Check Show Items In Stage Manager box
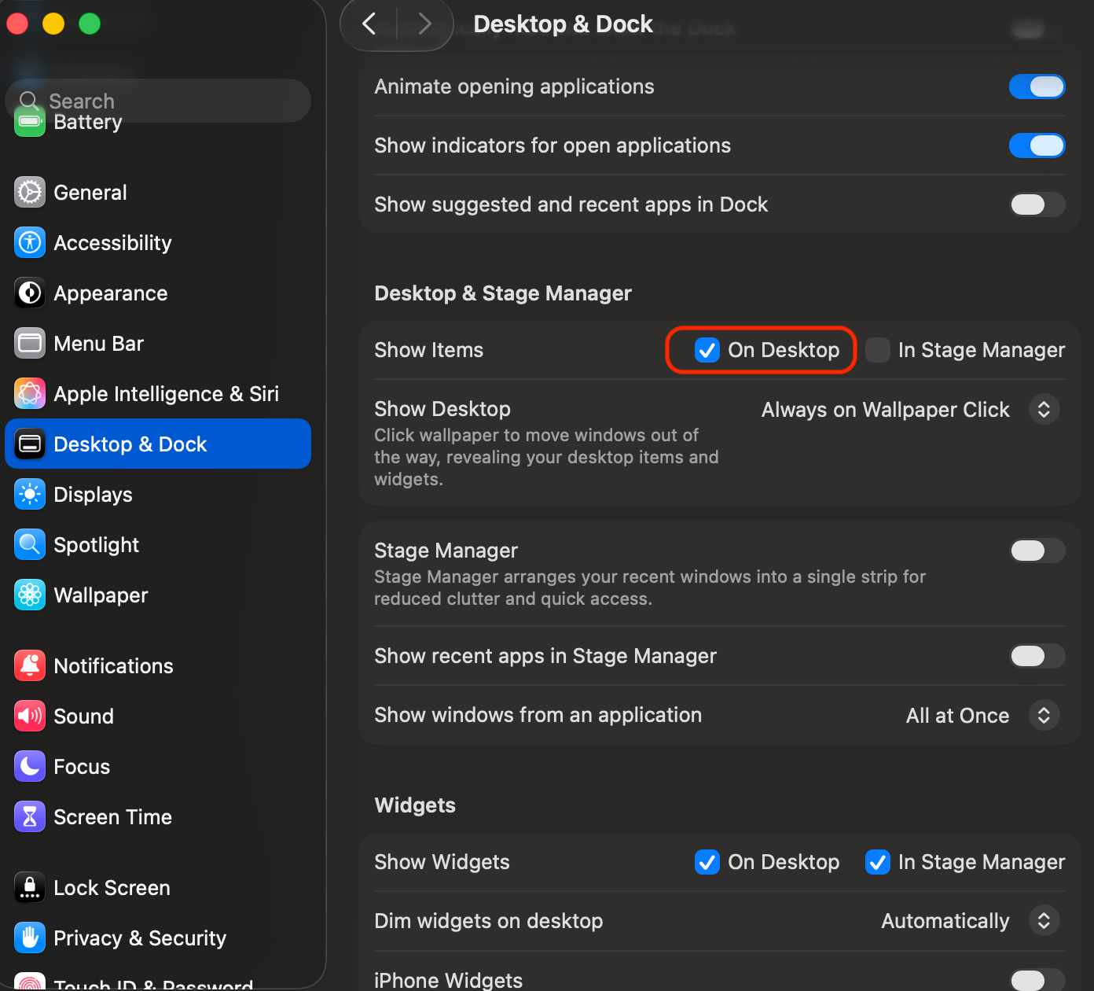The width and height of the screenshot is (1094, 991). (878, 350)
